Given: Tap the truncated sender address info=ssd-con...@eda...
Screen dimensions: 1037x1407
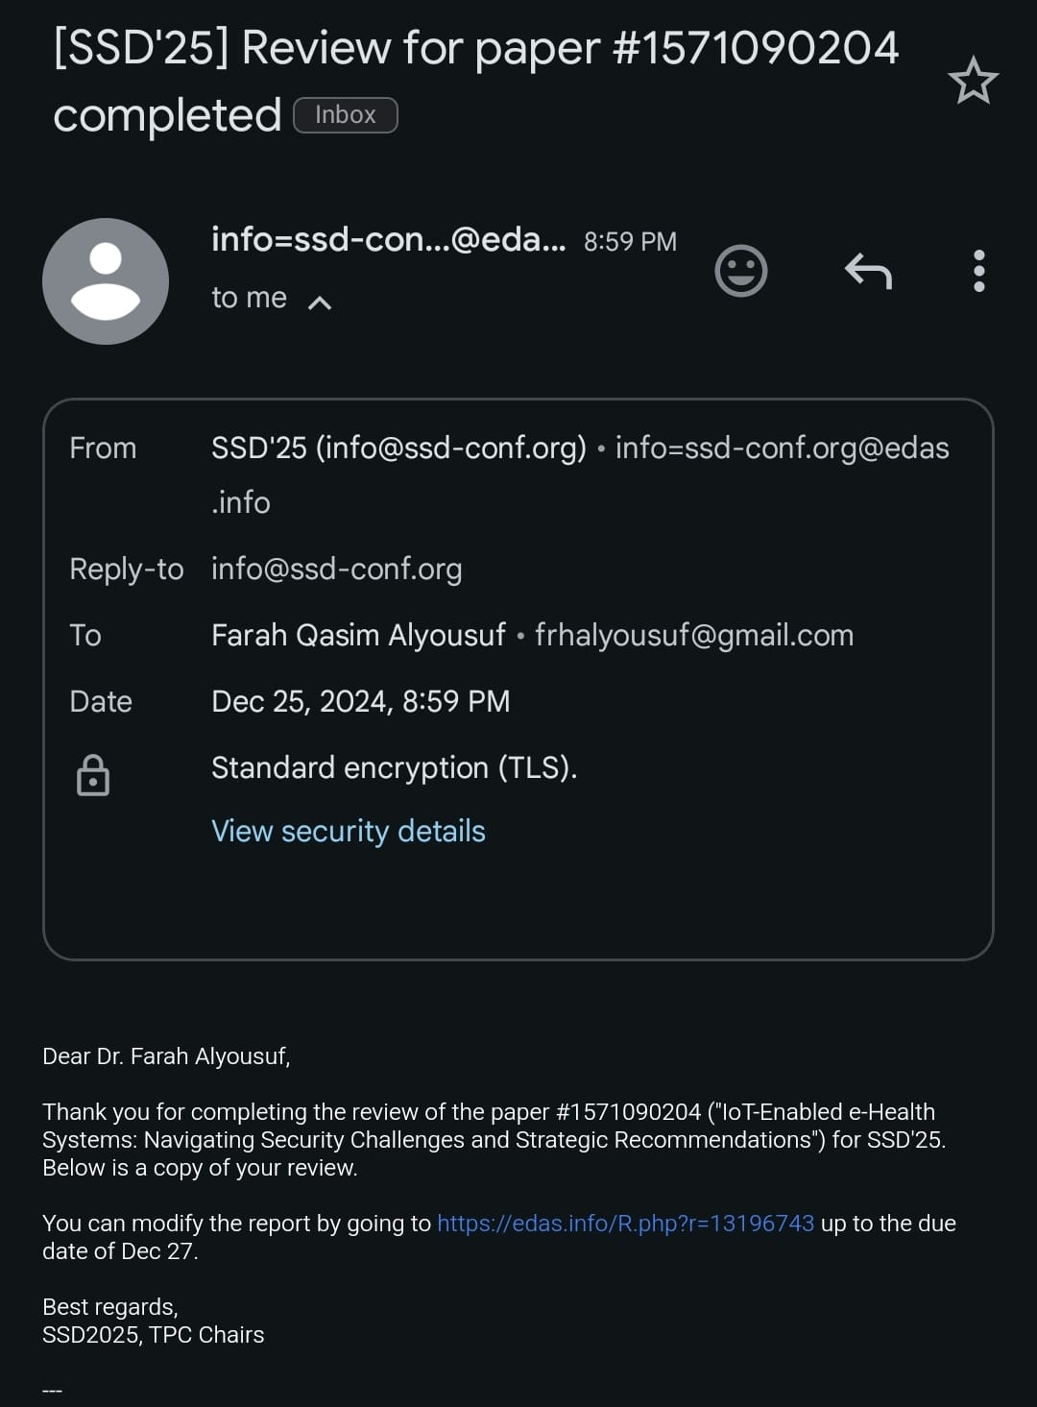Looking at the screenshot, I should pyautogui.click(x=389, y=239).
